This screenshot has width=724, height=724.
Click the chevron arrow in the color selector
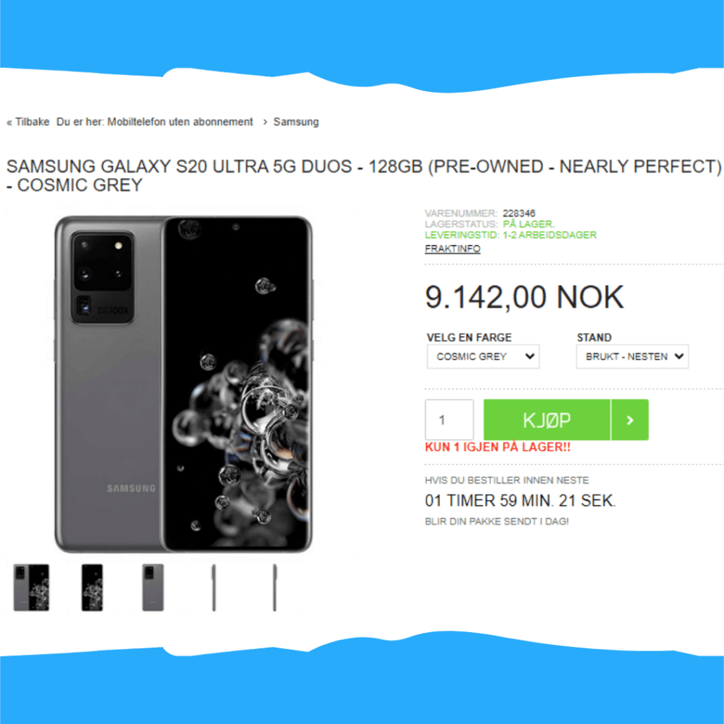530,356
